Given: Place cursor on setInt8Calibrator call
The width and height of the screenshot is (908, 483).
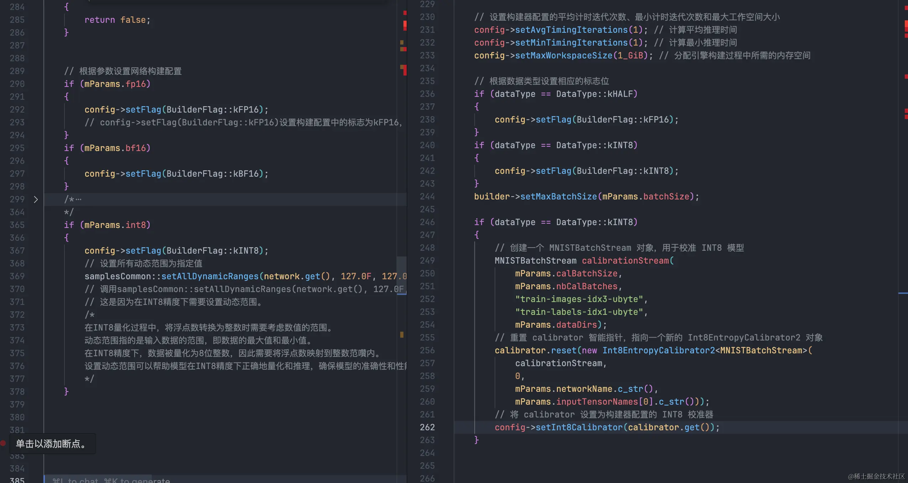Looking at the screenshot, I should [579, 427].
